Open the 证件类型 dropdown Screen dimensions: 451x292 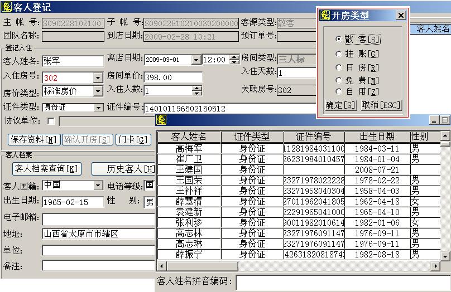tap(98, 107)
